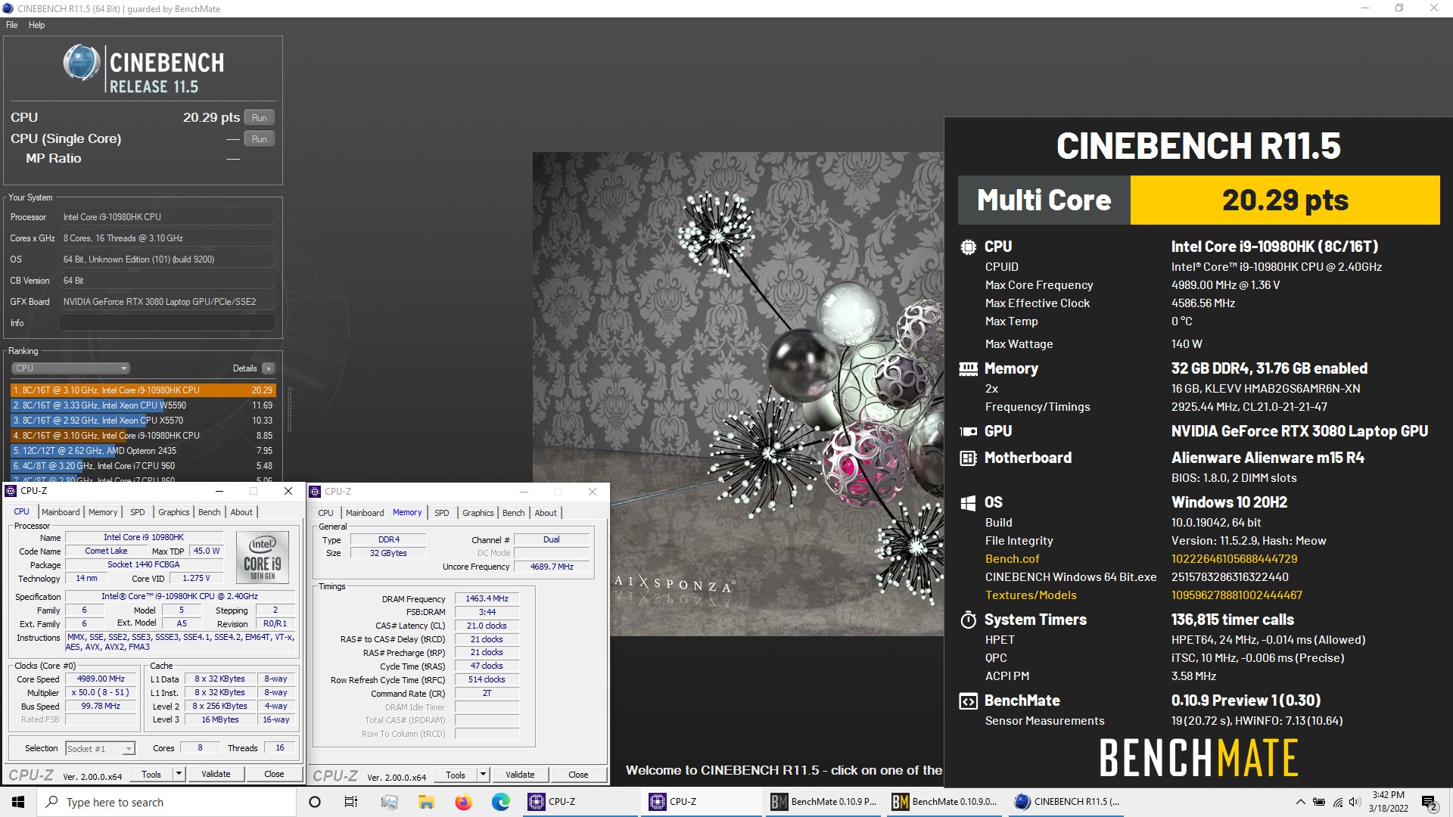1453x817 pixels.
Task: Open SPD tab in left CPU-Z window
Action: click(x=137, y=512)
